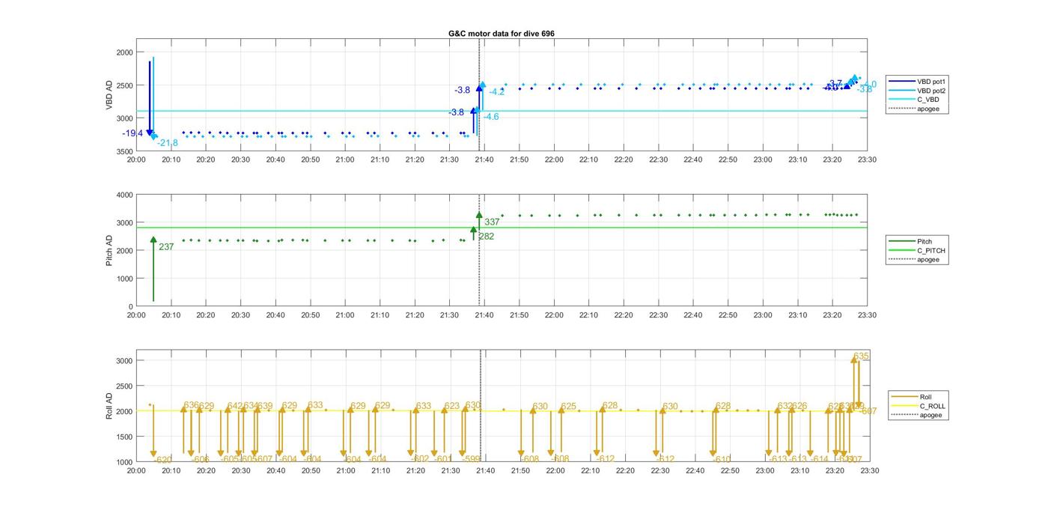Image resolution: width=1048 pixels, height=519 pixels.
Task: Click the "20:00" tick under the Roll plot
Action: 136,471
